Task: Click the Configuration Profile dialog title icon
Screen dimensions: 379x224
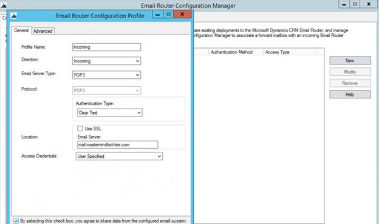Action: click(x=14, y=16)
